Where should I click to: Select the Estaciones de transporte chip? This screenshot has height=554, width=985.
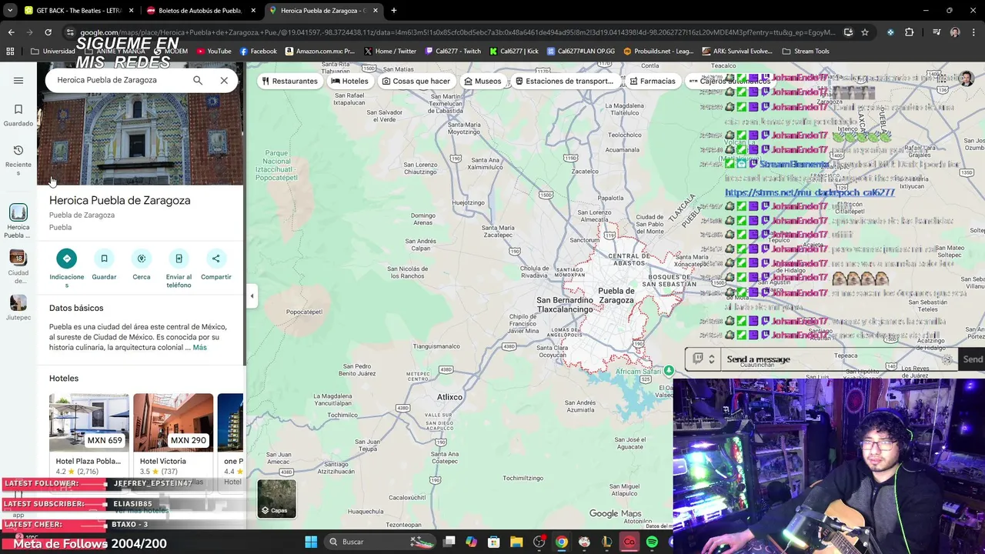[x=564, y=81]
